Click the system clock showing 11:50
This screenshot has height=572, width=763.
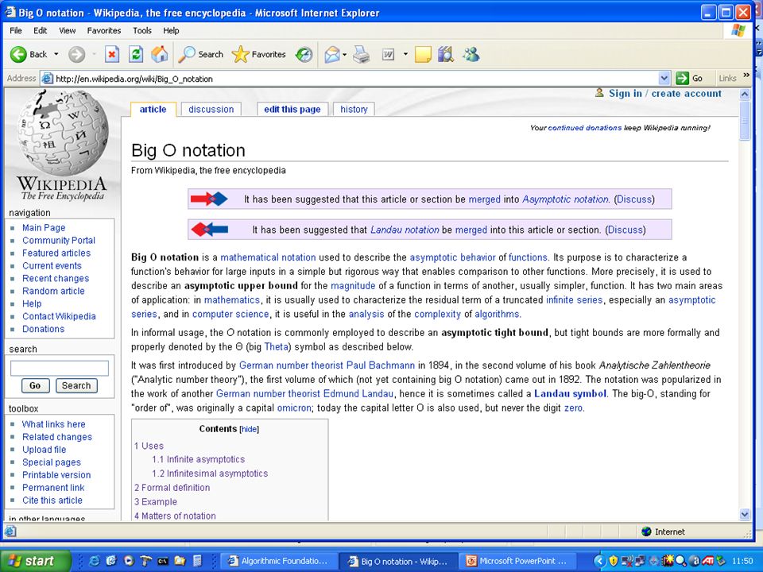pyautogui.click(x=742, y=561)
